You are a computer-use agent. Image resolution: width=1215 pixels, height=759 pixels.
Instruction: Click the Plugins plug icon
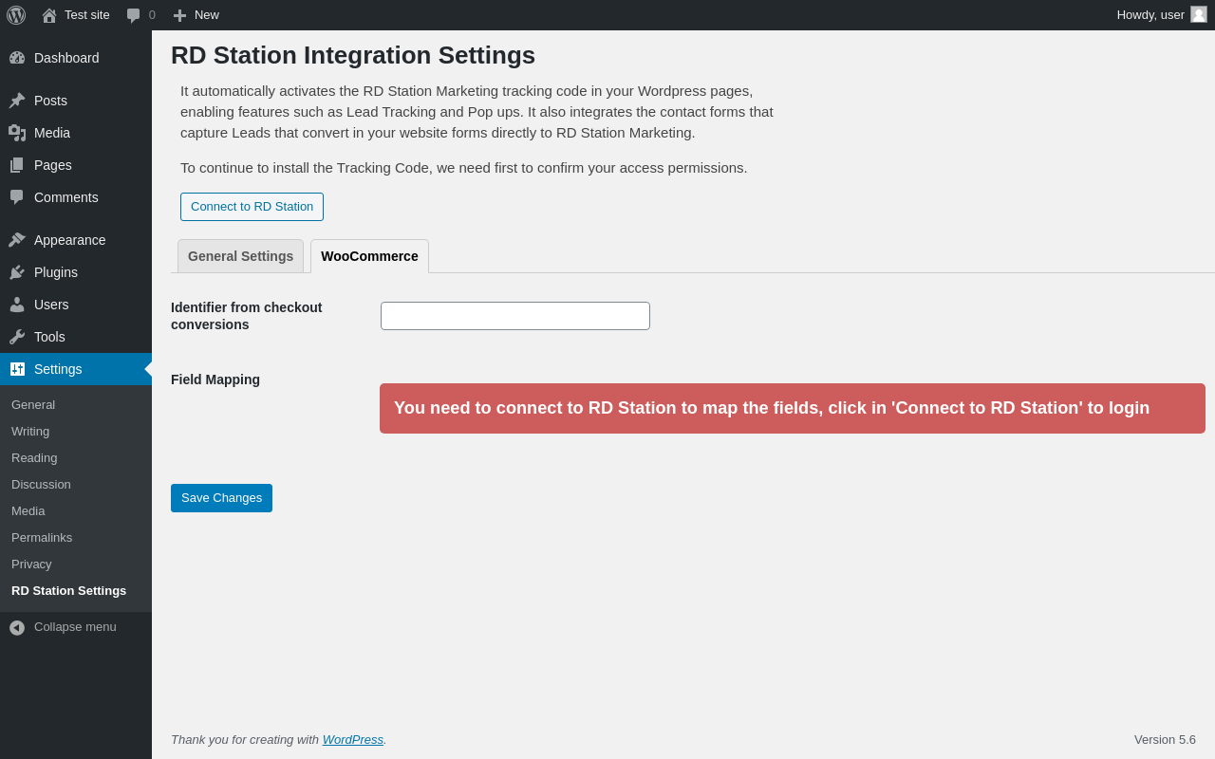click(x=17, y=272)
